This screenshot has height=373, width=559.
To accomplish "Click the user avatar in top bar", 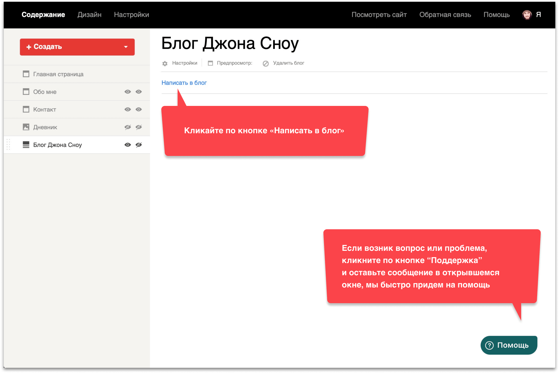I will pos(527,15).
